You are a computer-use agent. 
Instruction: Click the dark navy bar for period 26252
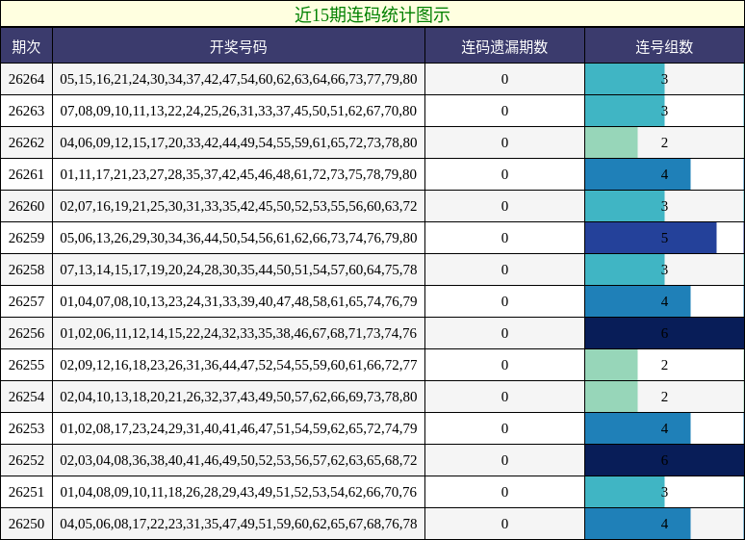(x=665, y=460)
